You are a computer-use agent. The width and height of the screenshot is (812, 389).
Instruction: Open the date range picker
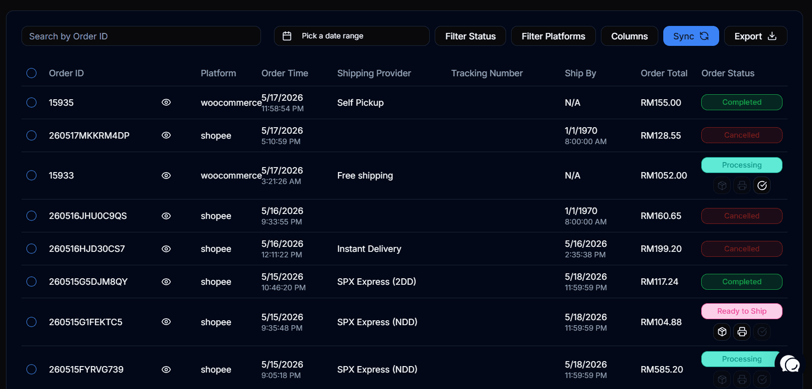[351, 36]
